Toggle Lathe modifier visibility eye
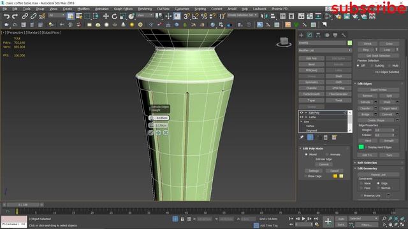Viewport: 408px width, 229px height. coord(302,117)
